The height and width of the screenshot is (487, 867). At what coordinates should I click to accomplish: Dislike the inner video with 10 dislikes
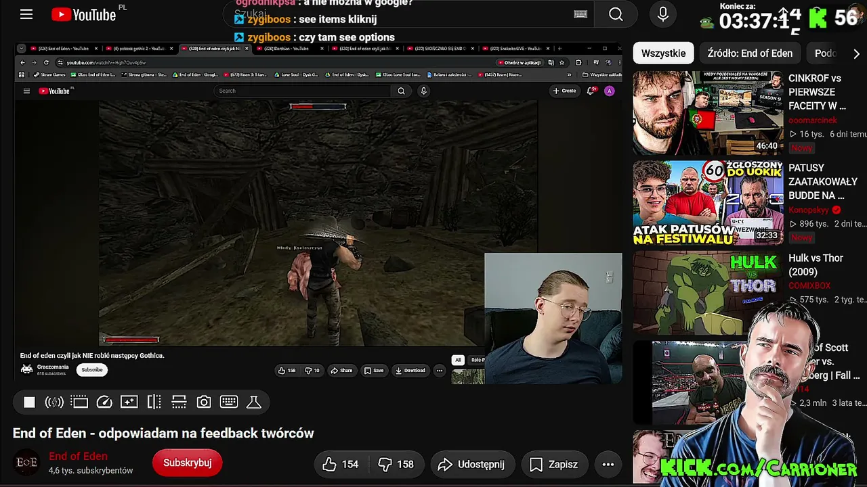tap(312, 370)
